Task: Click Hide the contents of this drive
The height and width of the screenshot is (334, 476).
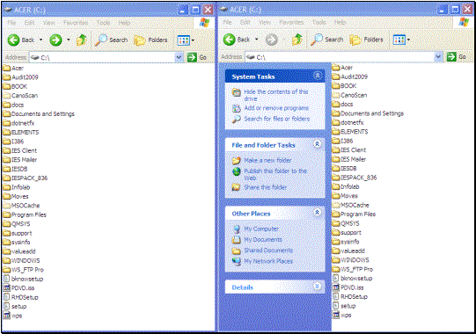Action: [x=276, y=95]
